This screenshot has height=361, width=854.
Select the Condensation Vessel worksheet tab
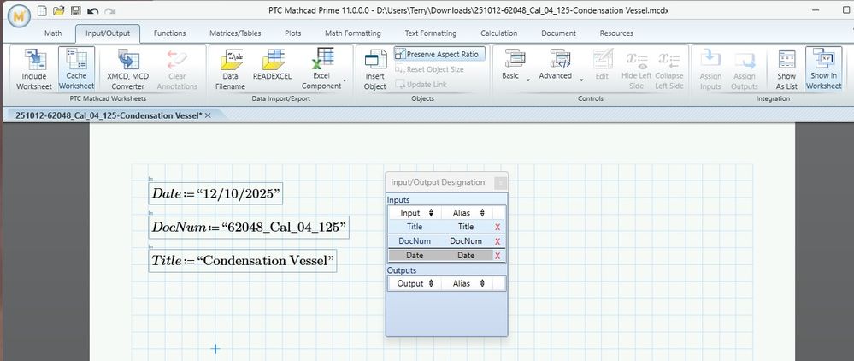pyautogui.click(x=108, y=115)
